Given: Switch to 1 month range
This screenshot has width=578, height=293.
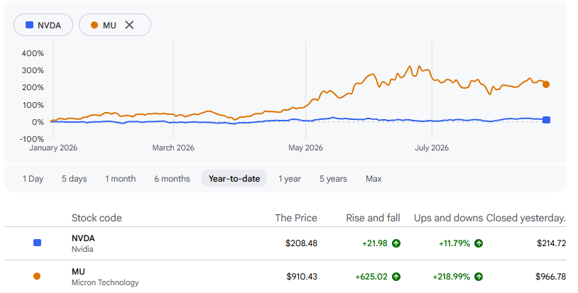Looking at the screenshot, I should click(120, 179).
